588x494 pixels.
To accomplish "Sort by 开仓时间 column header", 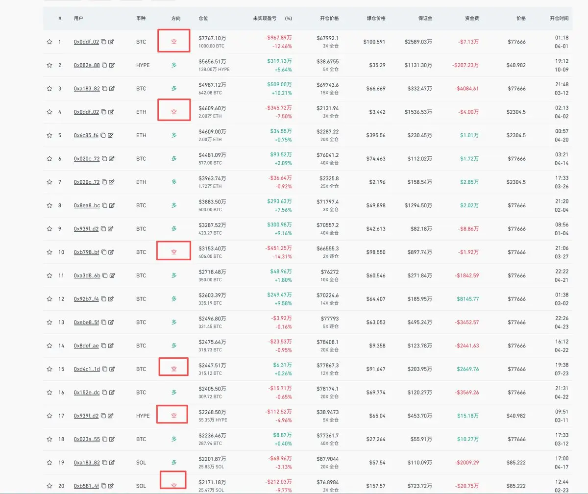I will (559, 19).
